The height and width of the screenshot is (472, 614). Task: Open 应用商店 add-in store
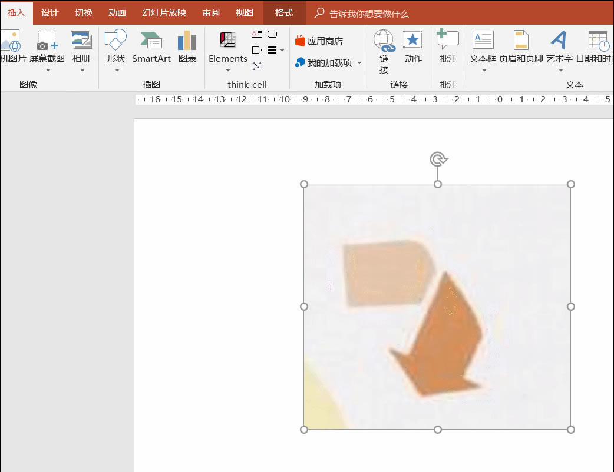coord(319,41)
